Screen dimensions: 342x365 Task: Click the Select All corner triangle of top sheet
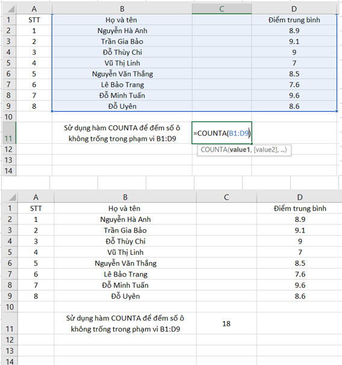9,9
